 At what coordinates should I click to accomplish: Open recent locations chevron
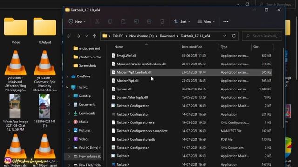tap(87, 36)
